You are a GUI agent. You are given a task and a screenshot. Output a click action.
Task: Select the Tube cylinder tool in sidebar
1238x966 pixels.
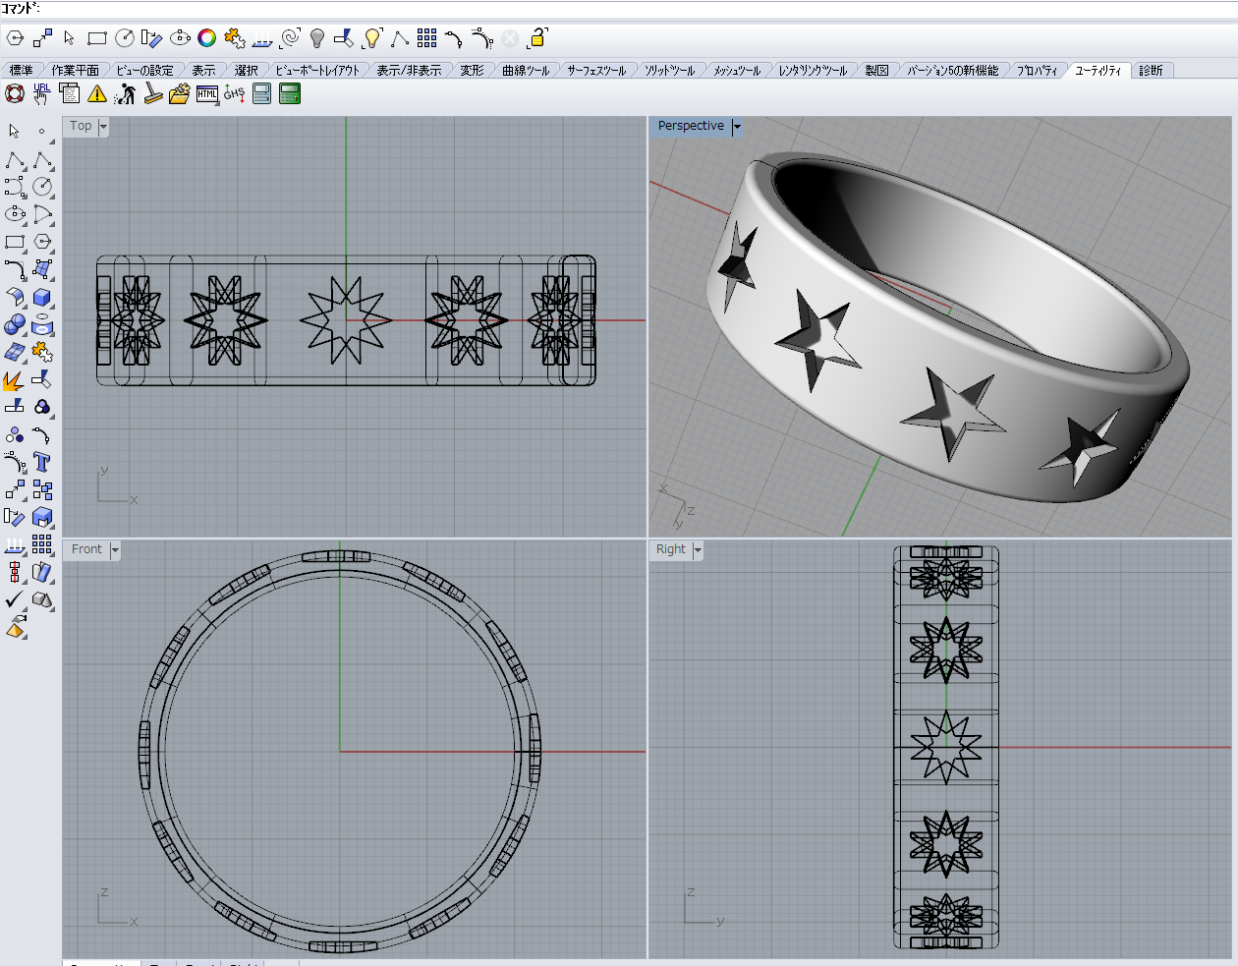point(42,324)
